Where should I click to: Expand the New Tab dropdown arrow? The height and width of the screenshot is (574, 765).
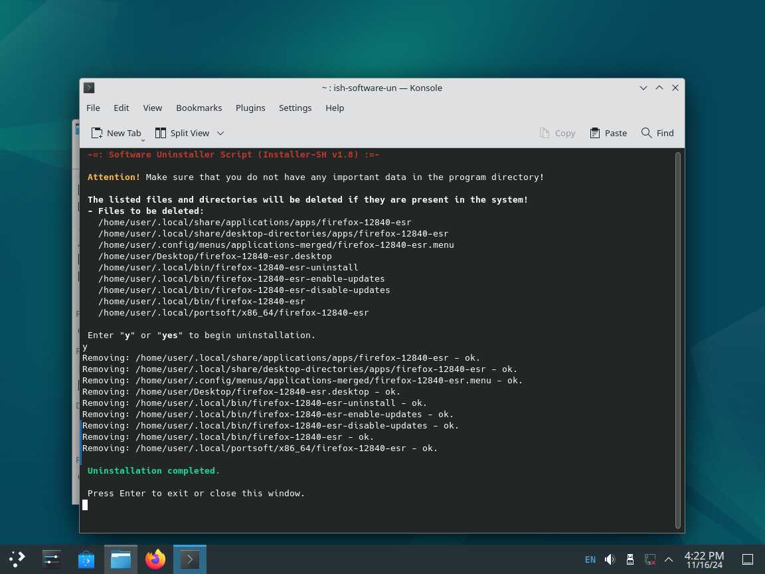tap(143, 141)
